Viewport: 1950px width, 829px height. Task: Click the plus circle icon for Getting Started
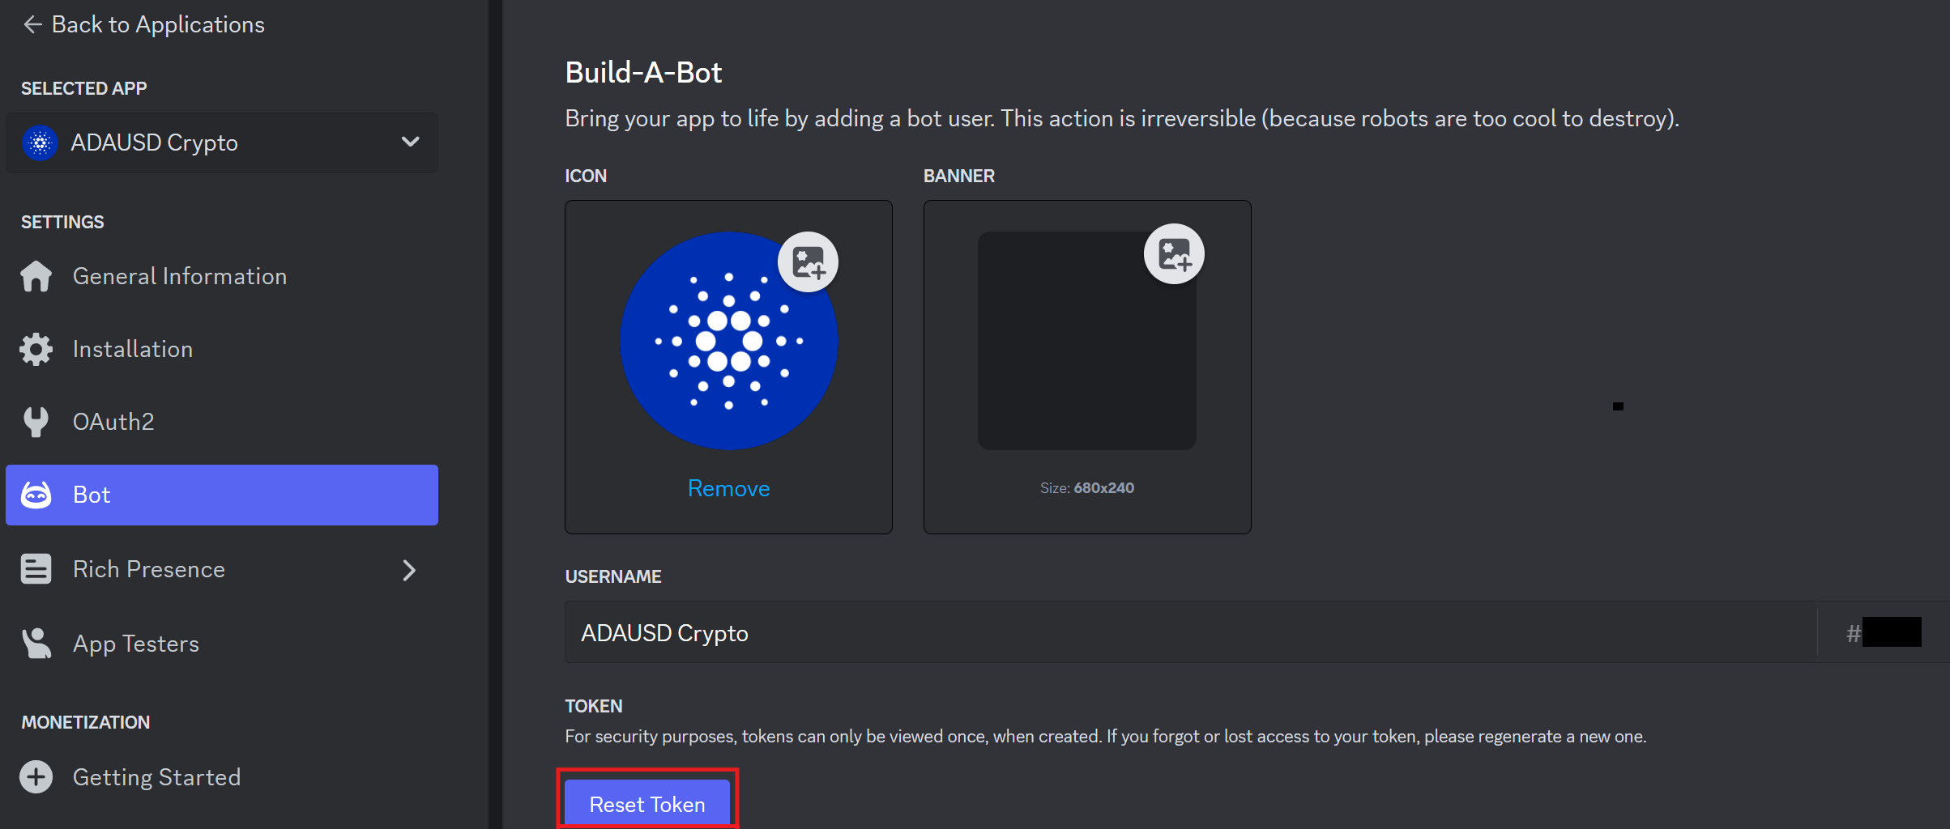pyautogui.click(x=36, y=777)
